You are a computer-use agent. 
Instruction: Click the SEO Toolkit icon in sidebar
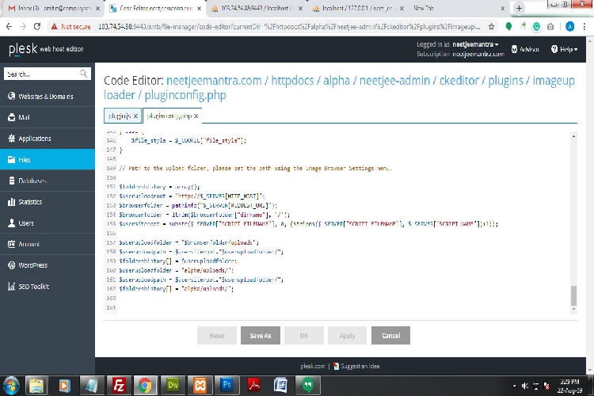pos(12,287)
